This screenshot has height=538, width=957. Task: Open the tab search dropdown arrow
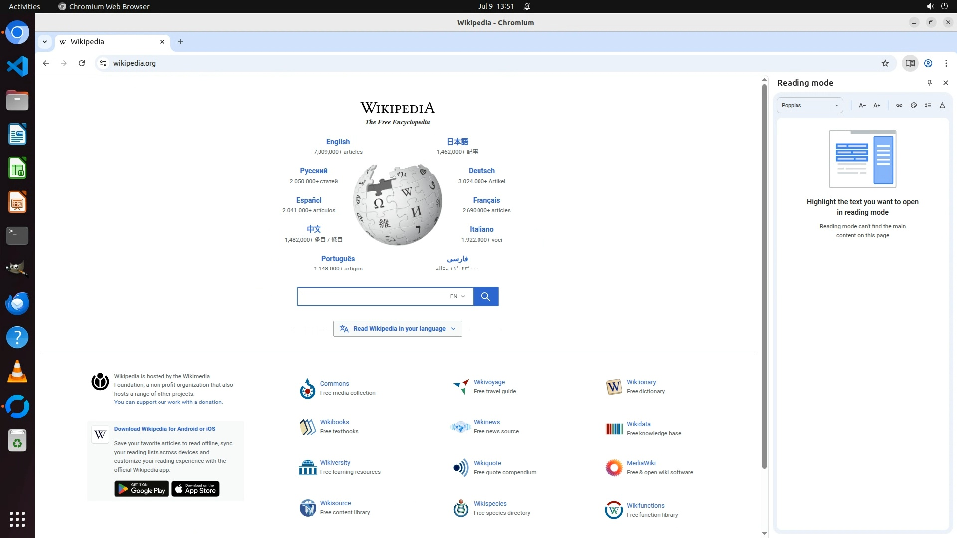(x=45, y=42)
